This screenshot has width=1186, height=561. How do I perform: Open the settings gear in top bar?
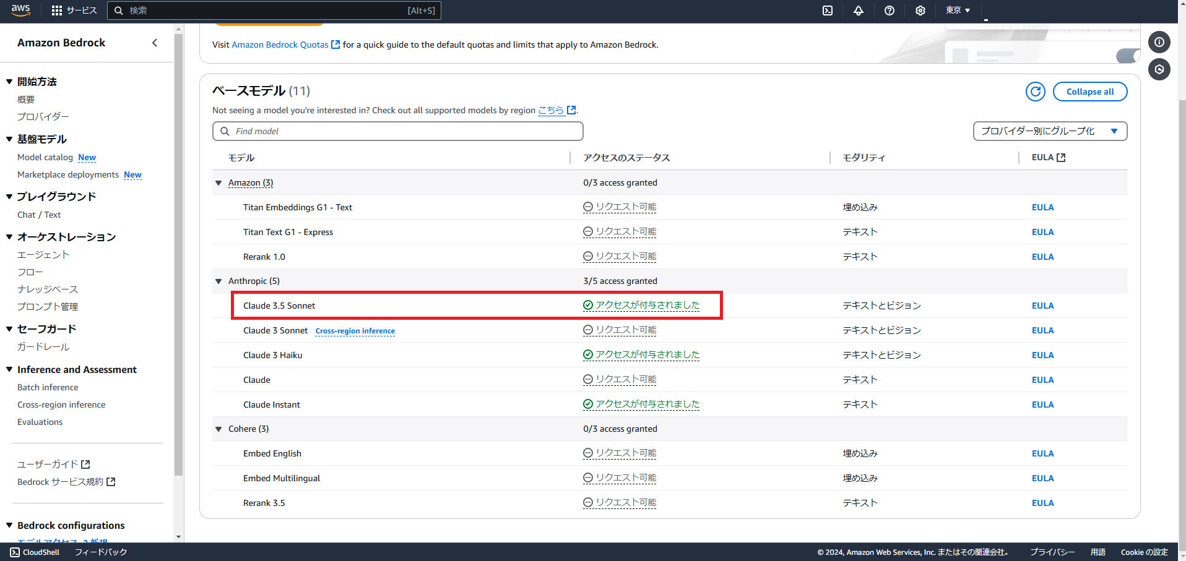(x=920, y=11)
